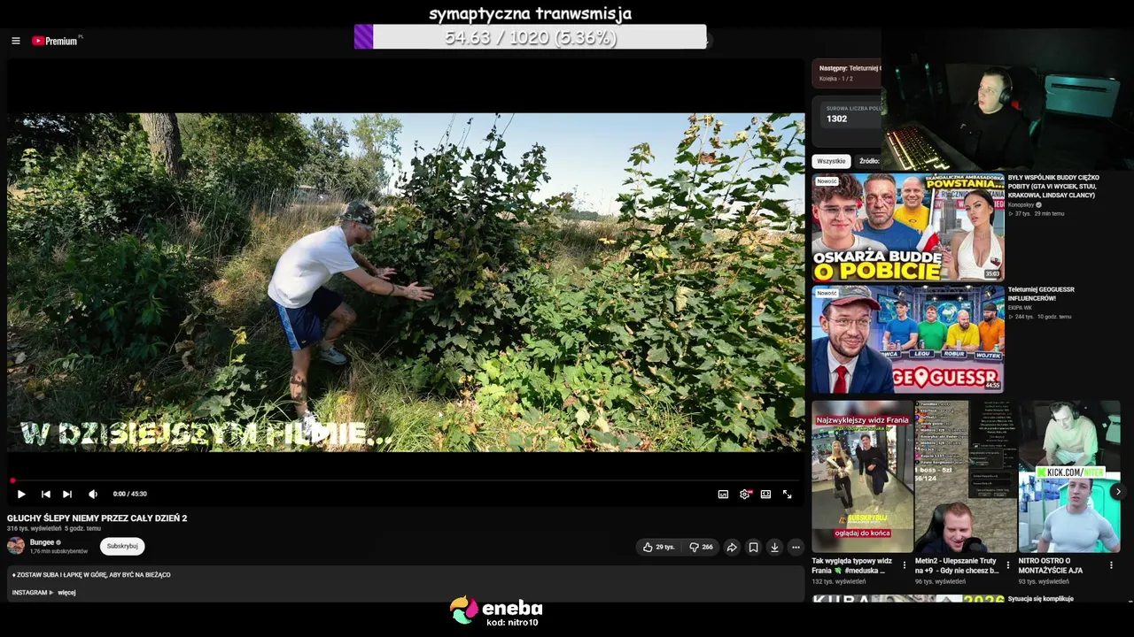Open the Bungee channel name link
The width and height of the screenshot is (1134, 637).
coord(43,542)
